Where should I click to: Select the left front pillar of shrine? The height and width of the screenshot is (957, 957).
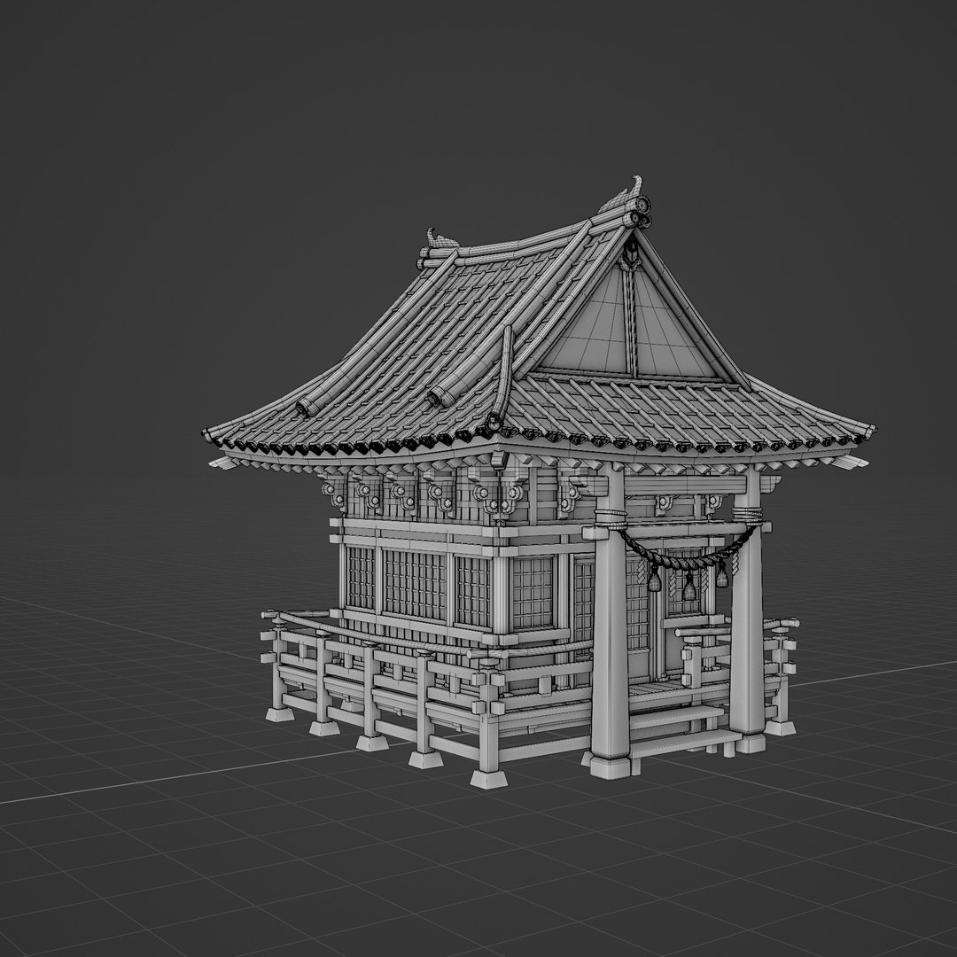[x=610, y=623]
